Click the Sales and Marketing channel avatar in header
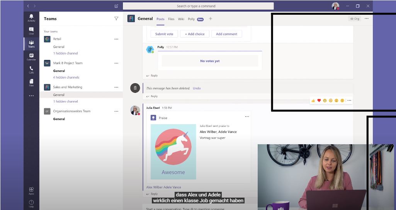Viewport: 396px width, 210px height. coord(131,19)
